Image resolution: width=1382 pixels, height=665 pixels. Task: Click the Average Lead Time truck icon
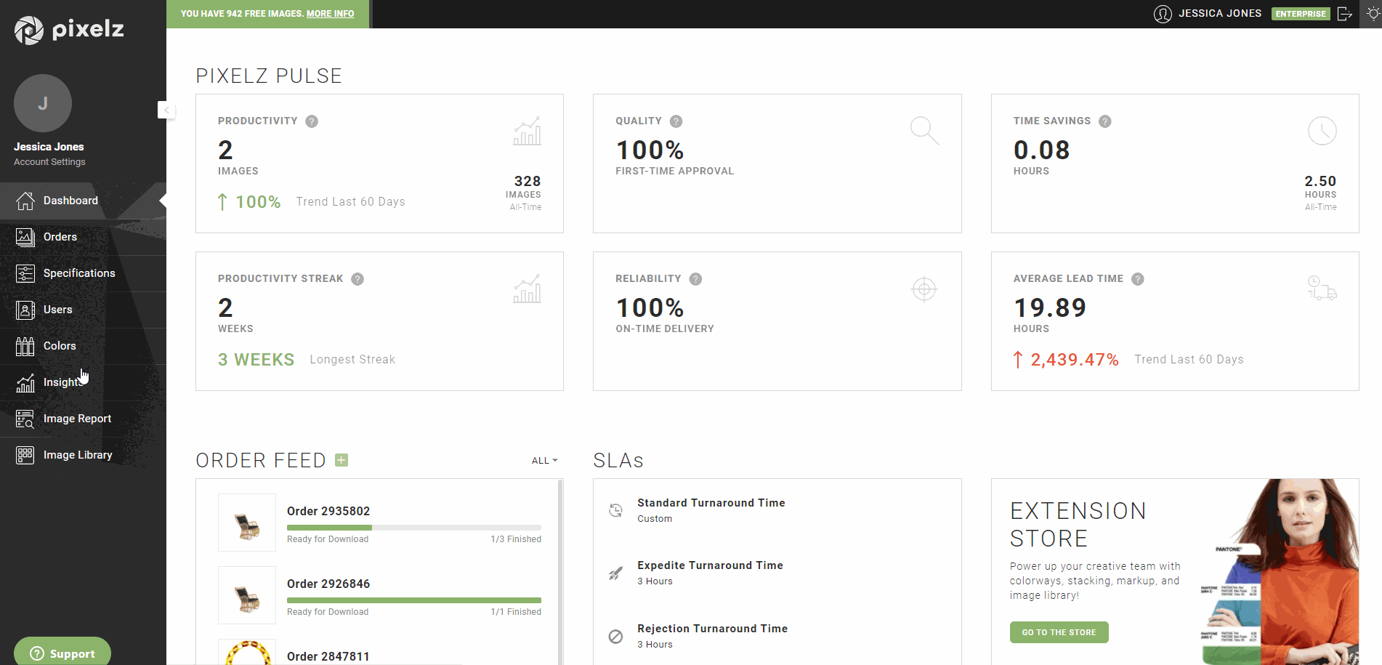coord(1322,288)
